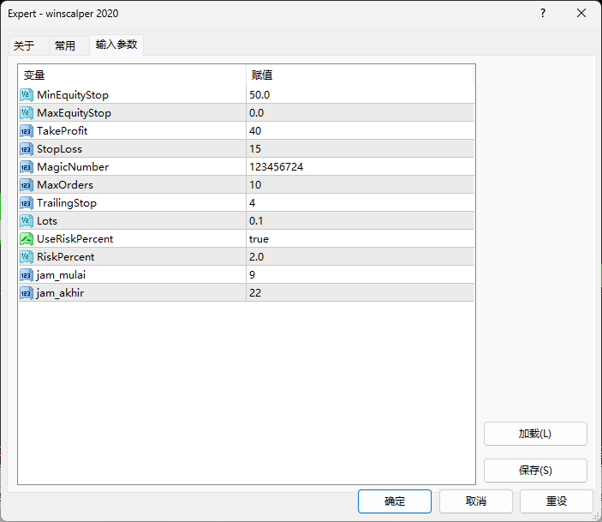602x522 pixels.
Task: Click the 加载(L) button
Action: (x=535, y=434)
